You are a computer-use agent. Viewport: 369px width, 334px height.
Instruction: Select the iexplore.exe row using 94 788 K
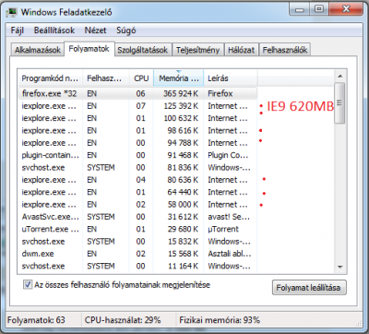pyautogui.click(x=137, y=143)
